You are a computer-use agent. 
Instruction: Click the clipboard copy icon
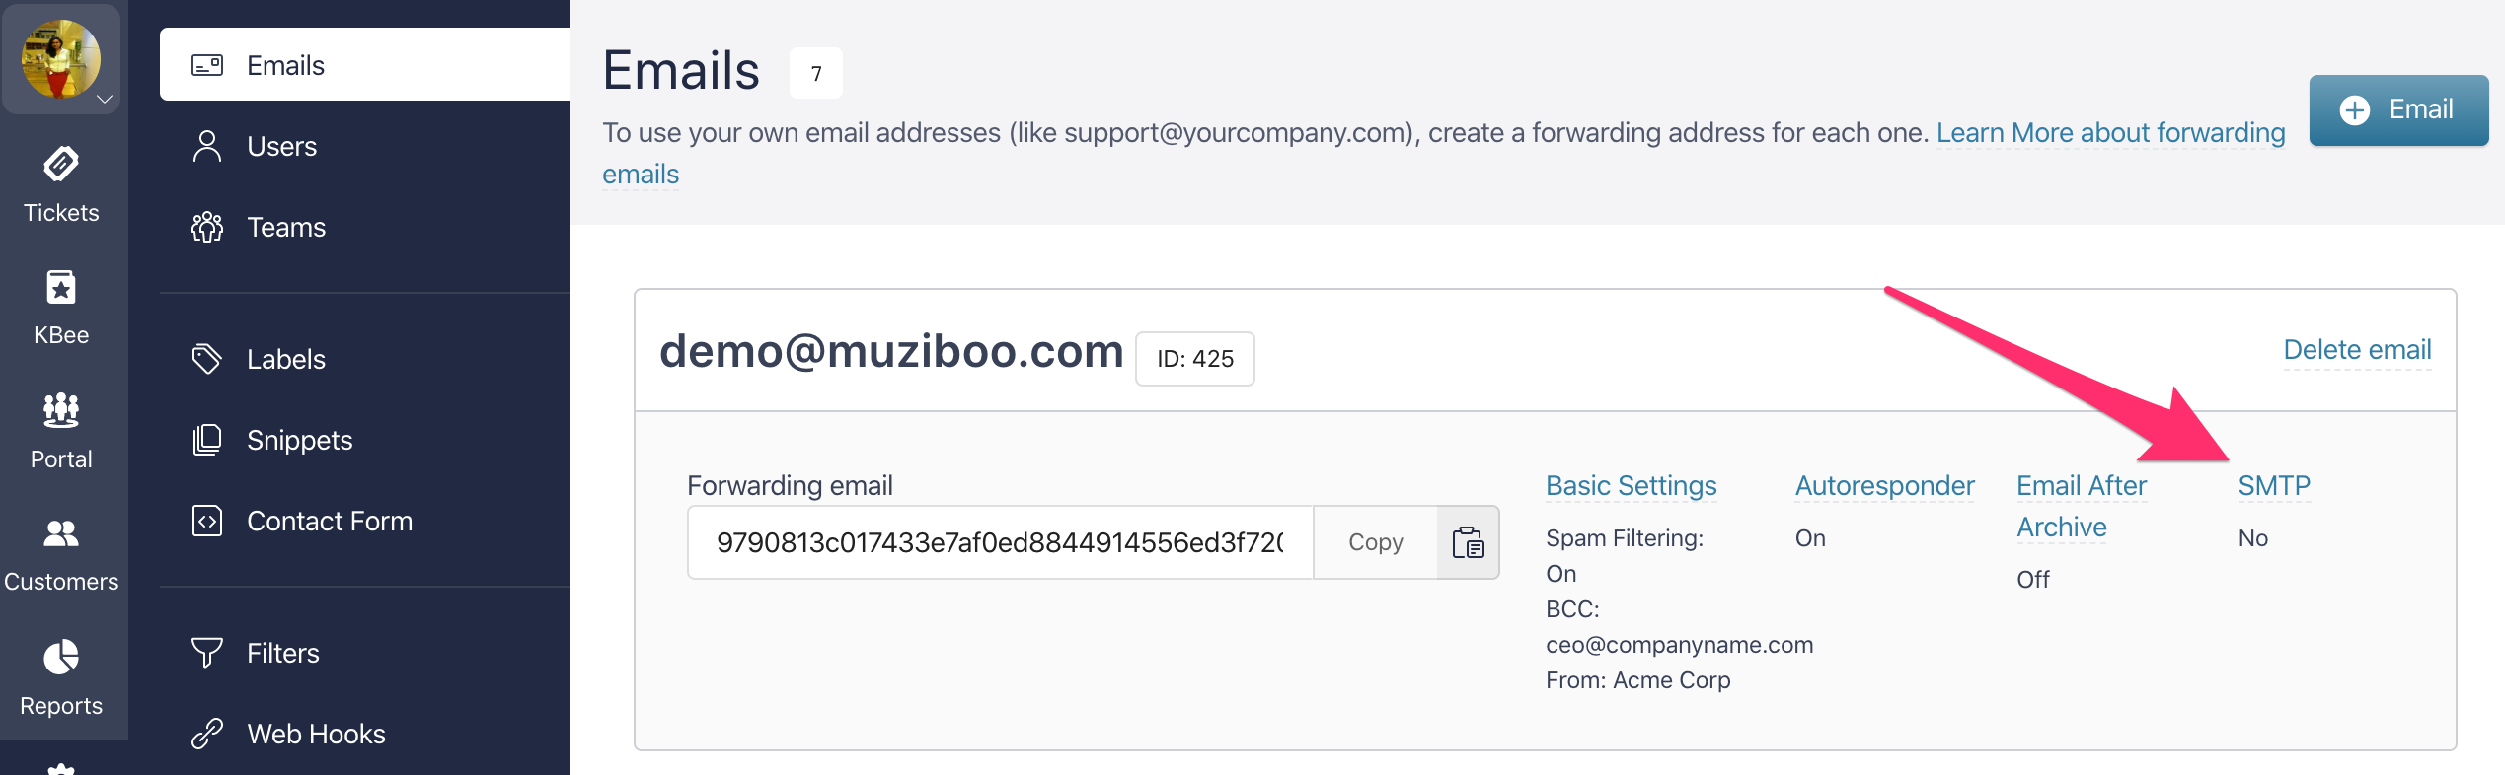[1468, 542]
